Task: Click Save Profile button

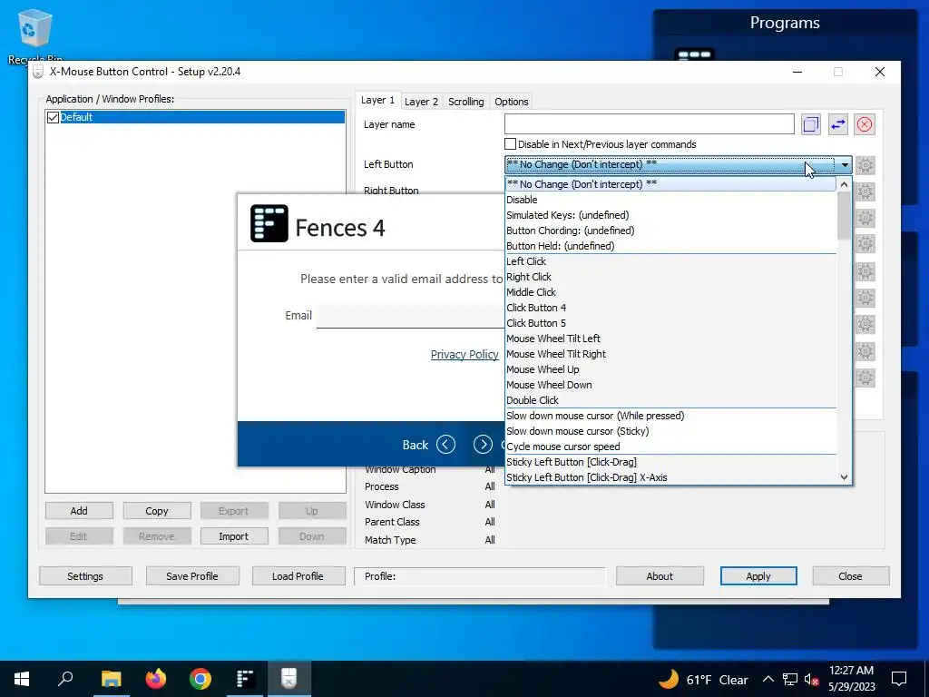Action: (x=192, y=576)
